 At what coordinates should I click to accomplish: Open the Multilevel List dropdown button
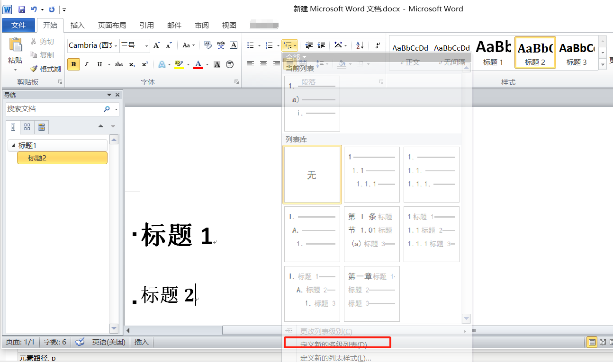click(289, 45)
